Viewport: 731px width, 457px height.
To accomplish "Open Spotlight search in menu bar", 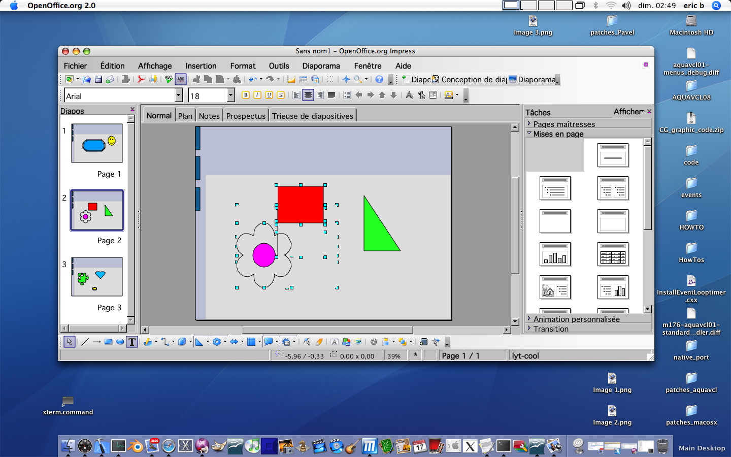I will 716,6.
